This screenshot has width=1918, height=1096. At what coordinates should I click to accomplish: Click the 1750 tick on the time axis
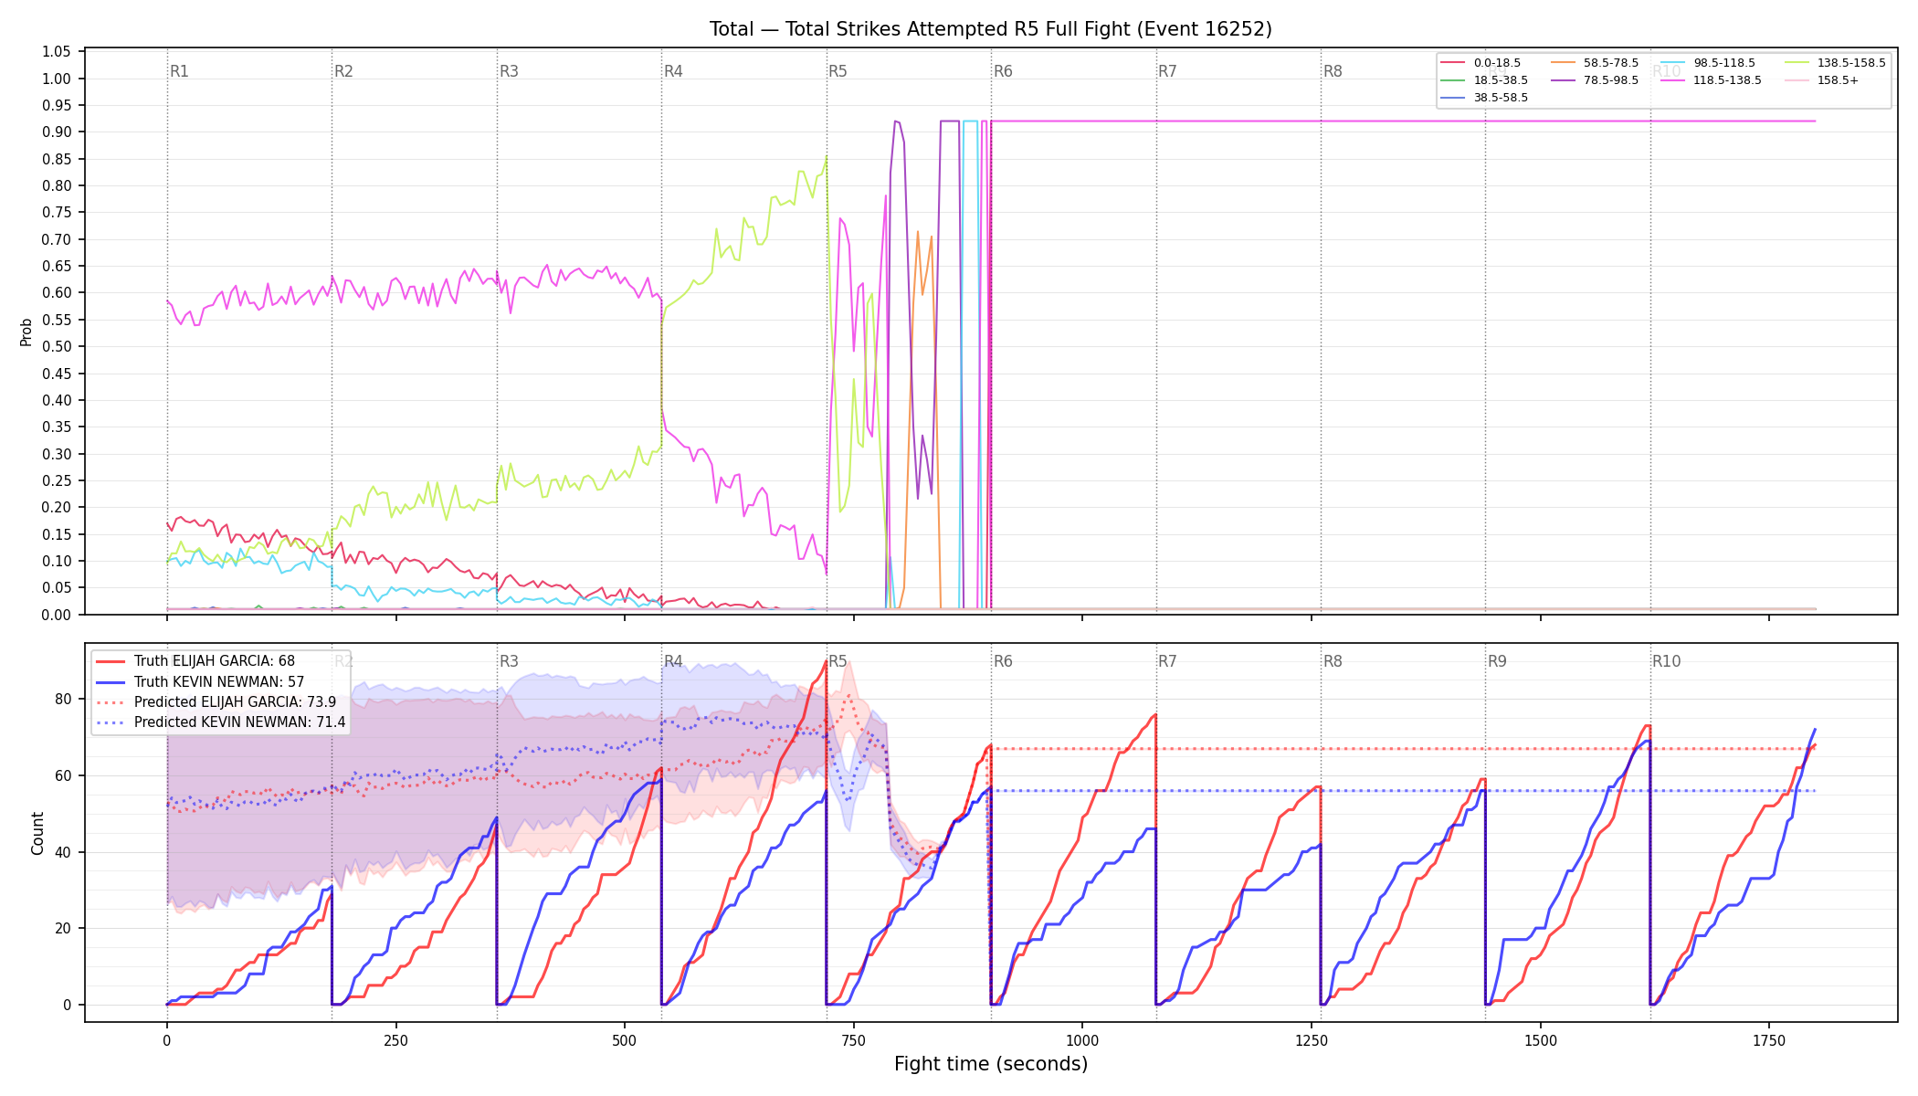tap(1769, 1040)
